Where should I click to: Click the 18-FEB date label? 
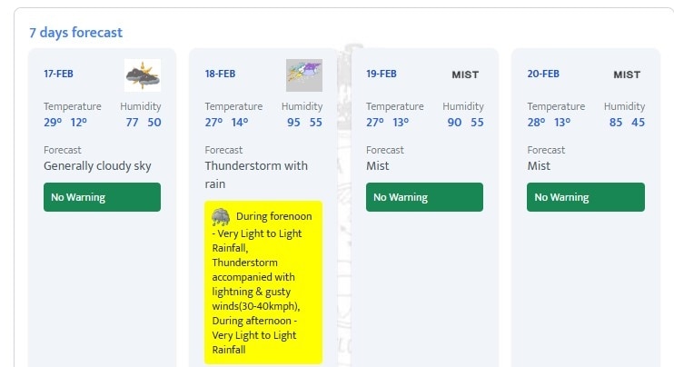[x=222, y=74]
